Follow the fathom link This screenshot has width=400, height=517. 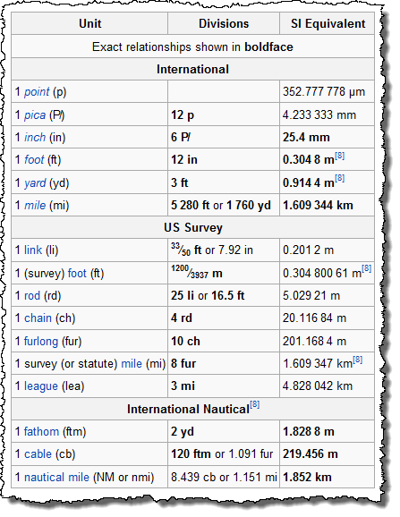click(x=41, y=432)
